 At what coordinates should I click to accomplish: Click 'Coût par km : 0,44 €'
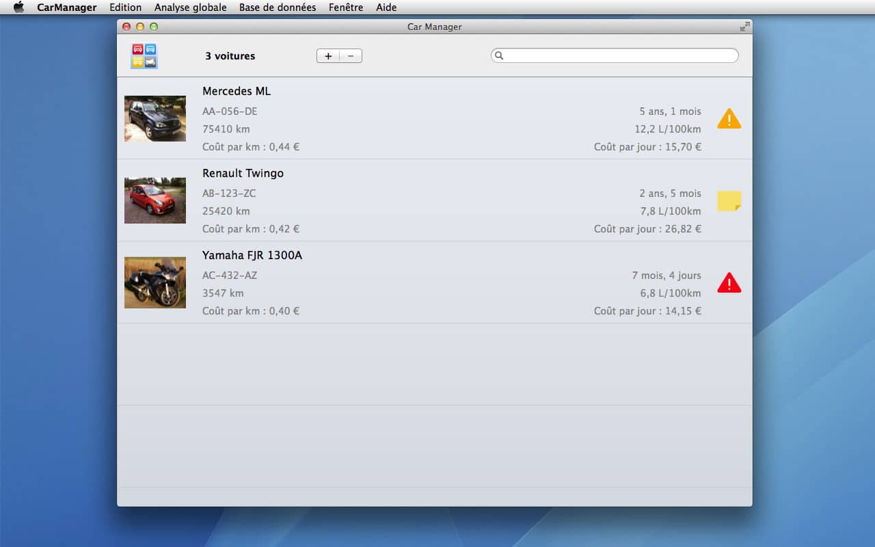click(x=251, y=147)
